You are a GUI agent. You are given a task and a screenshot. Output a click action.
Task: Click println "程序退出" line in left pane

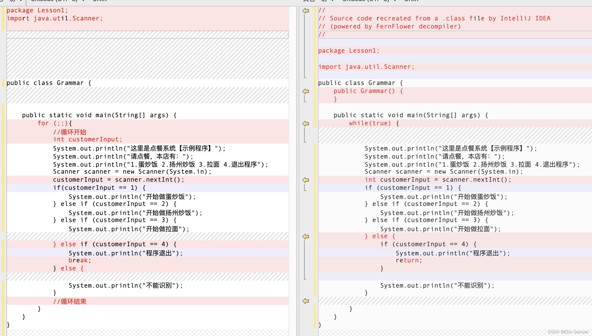[x=126, y=253]
